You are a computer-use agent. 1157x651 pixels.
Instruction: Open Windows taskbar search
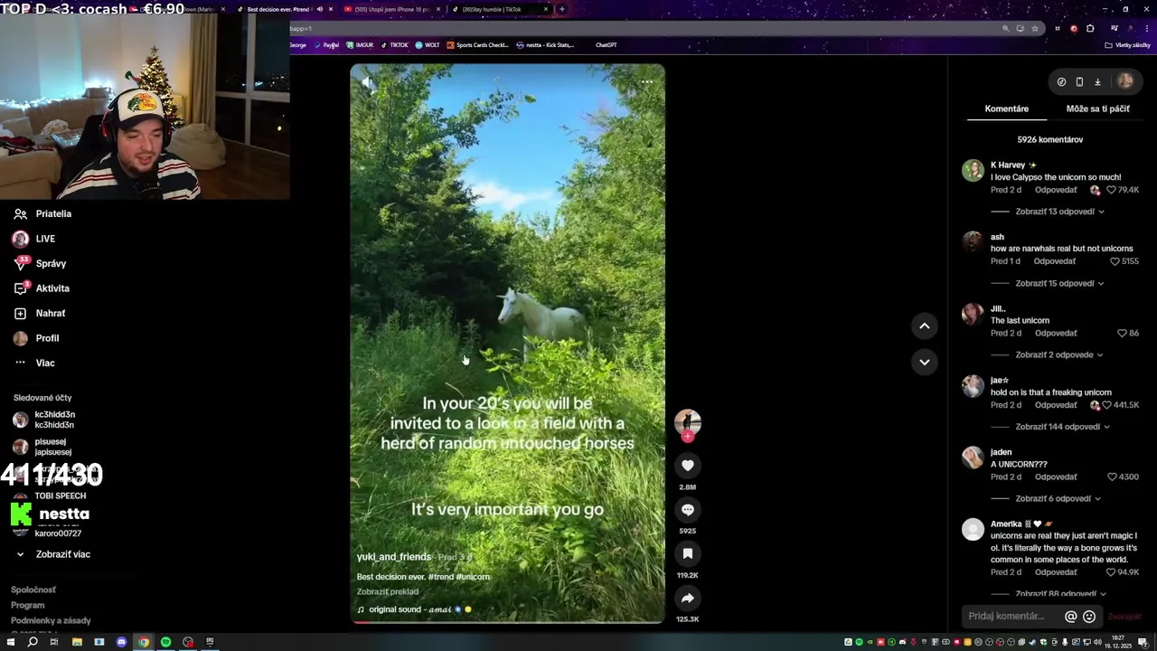coord(33,642)
